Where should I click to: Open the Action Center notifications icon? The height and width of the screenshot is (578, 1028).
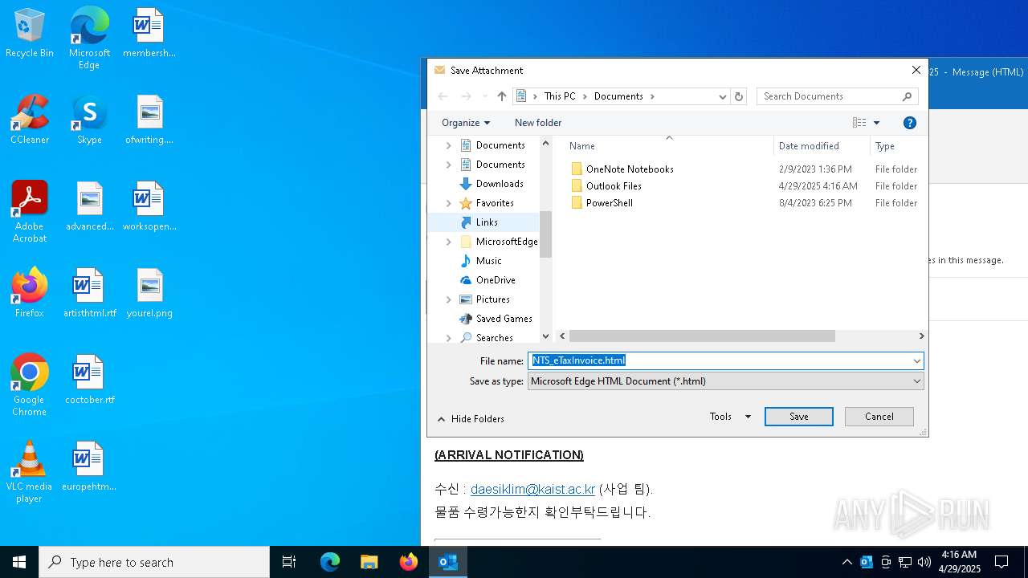pyautogui.click(x=1001, y=562)
